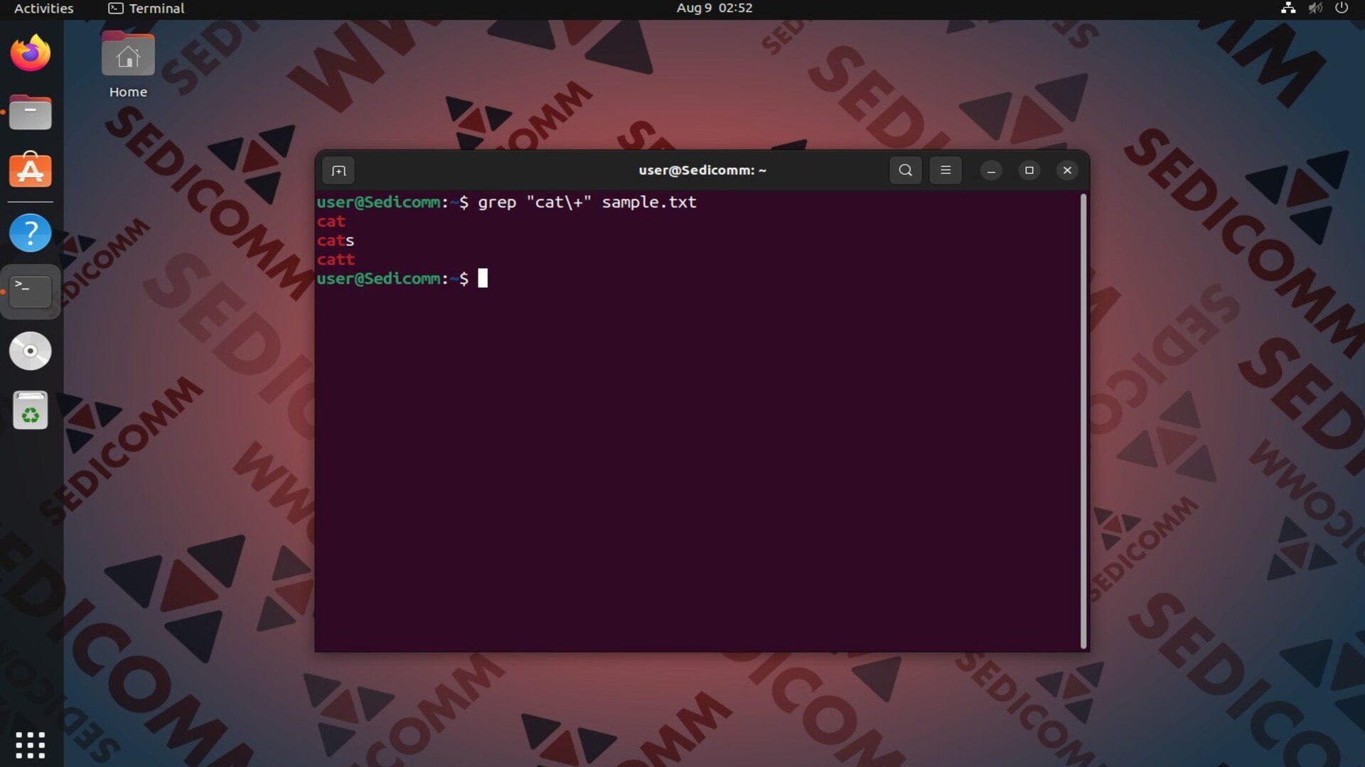This screenshot has height=767, width=1365.
Task: Click the 'user@Sedicomm: ~' window title
Action: coord(702,170)
